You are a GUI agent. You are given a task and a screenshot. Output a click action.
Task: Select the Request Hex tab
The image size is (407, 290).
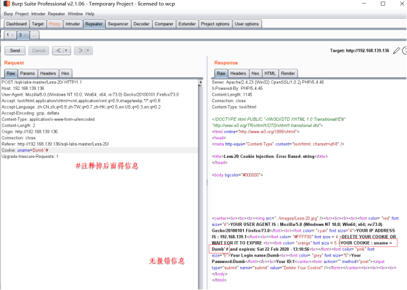click(65, 73)
